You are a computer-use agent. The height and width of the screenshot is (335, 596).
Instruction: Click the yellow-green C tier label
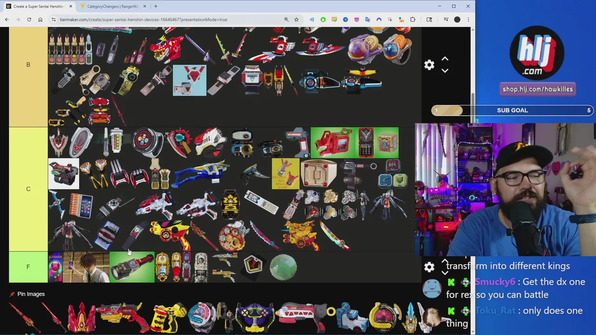pyautogui.click(x=28, y=189)
